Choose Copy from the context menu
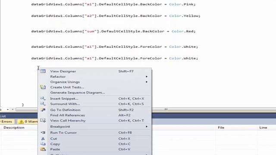 tap(94, 144)
